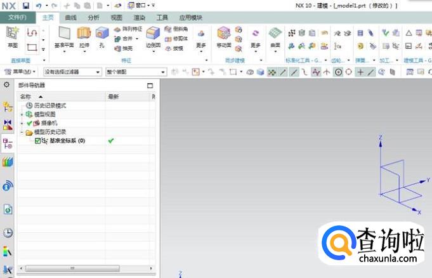Open the 整个装配 scope dropdown
The height and width of the screenshot is (278, 432).
(131, 72)
